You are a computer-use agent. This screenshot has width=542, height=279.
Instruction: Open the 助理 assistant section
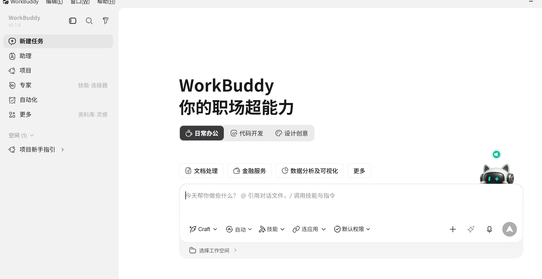(58, 56)
